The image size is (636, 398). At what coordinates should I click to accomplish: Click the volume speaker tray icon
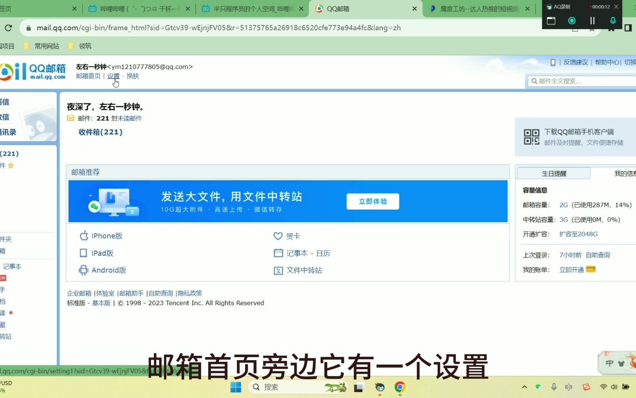(614, 387)
